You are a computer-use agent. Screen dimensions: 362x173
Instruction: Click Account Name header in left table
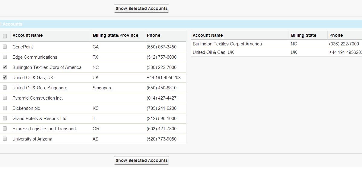point(28,35)
